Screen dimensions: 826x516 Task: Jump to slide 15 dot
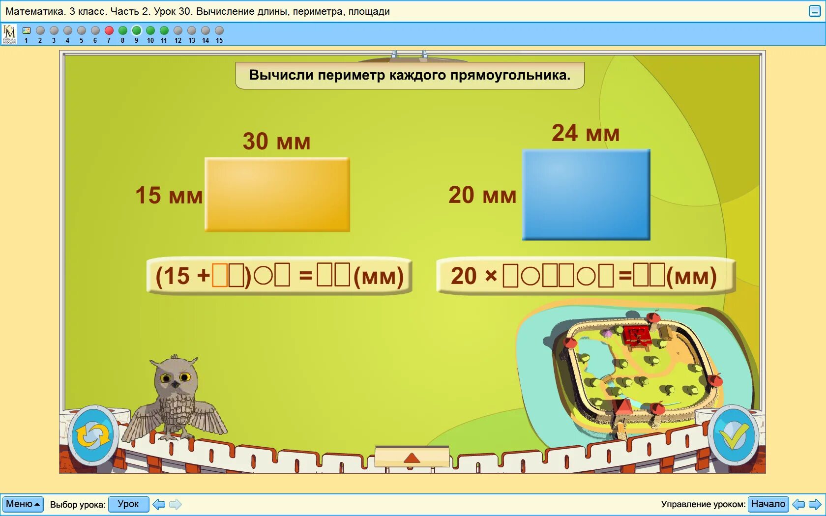point(219,30)
